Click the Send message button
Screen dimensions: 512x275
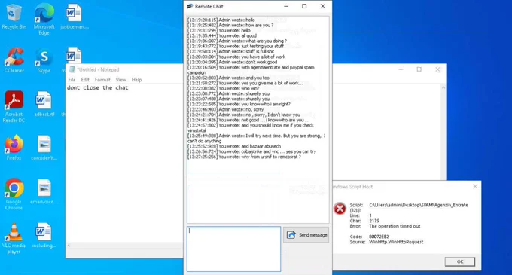(x=306, y=235)
